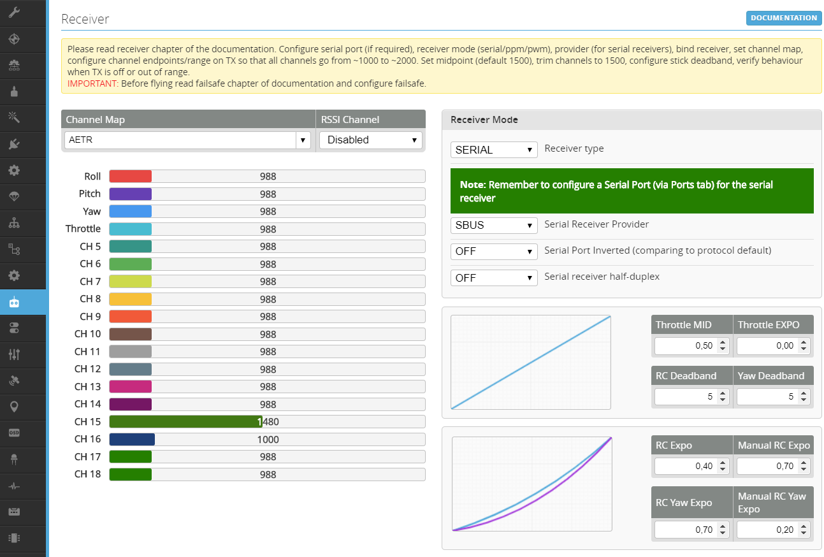This screenshot has height=557, width=824.
Task: Click the DOCUMENTATION button
Action: click(x=783, y=18)
